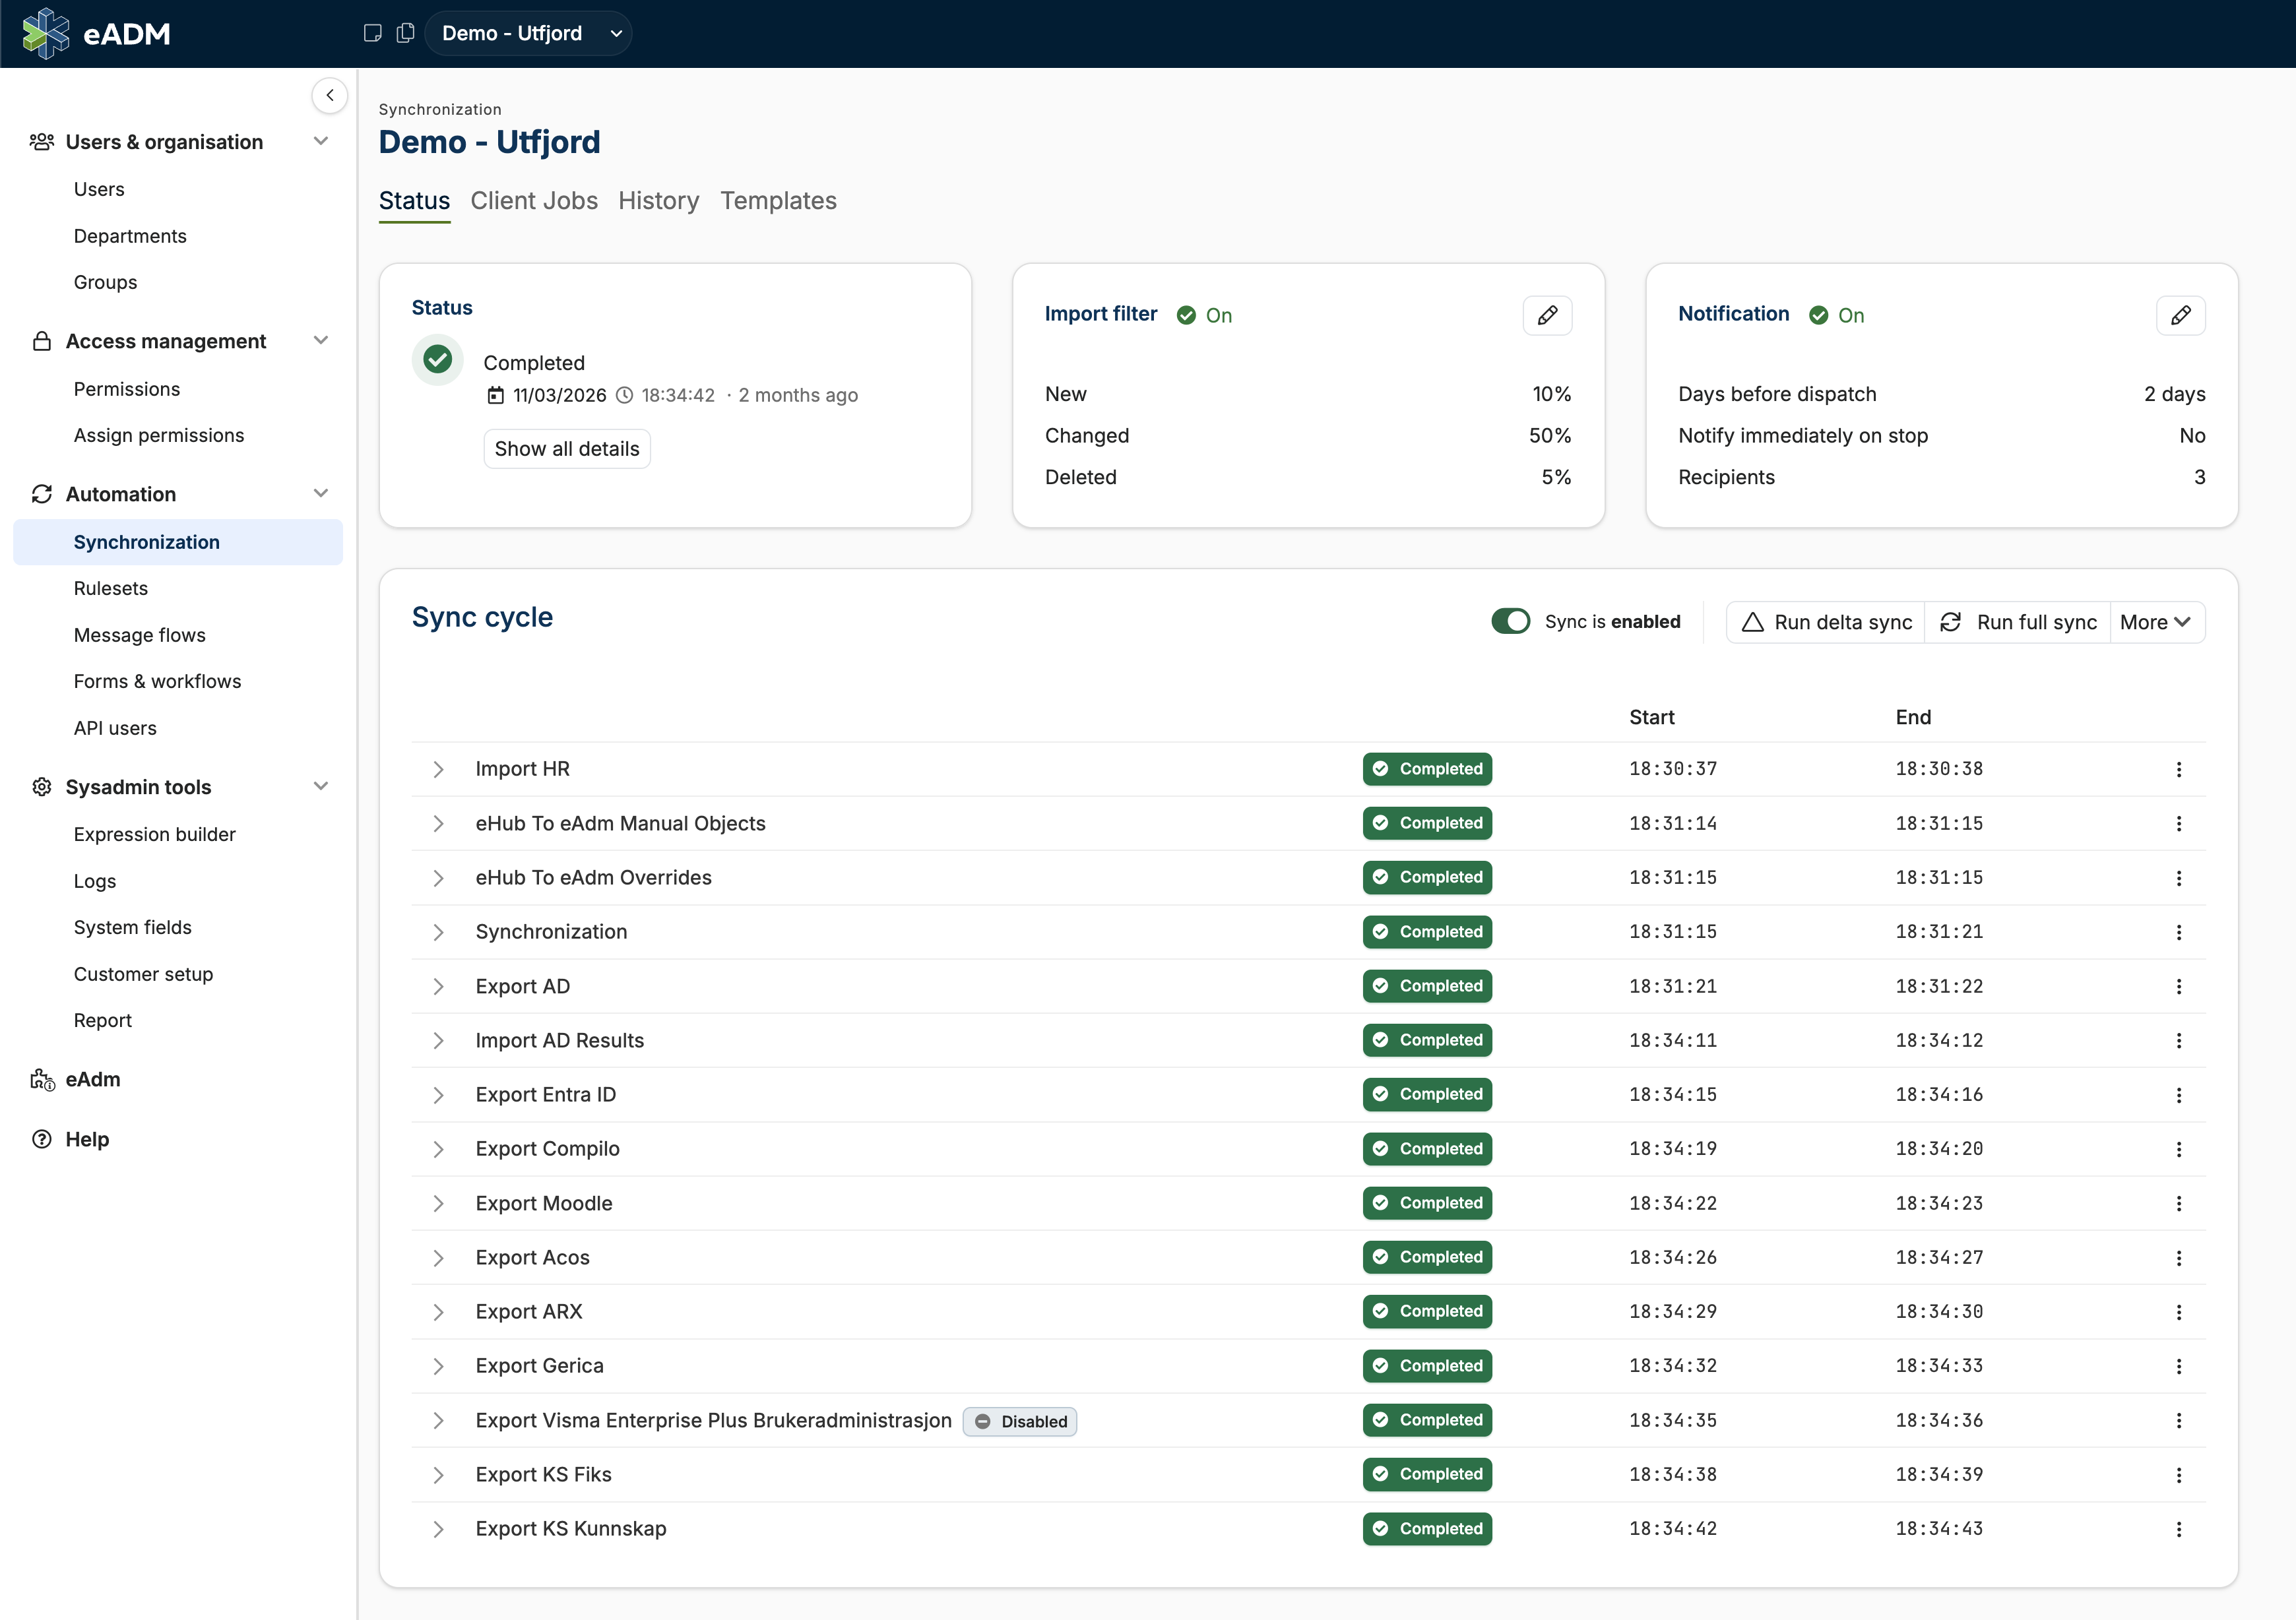Open the kebab menu for Export Gerica
This screenshot has width=2296, height=1620.
pos(2178,1366)
